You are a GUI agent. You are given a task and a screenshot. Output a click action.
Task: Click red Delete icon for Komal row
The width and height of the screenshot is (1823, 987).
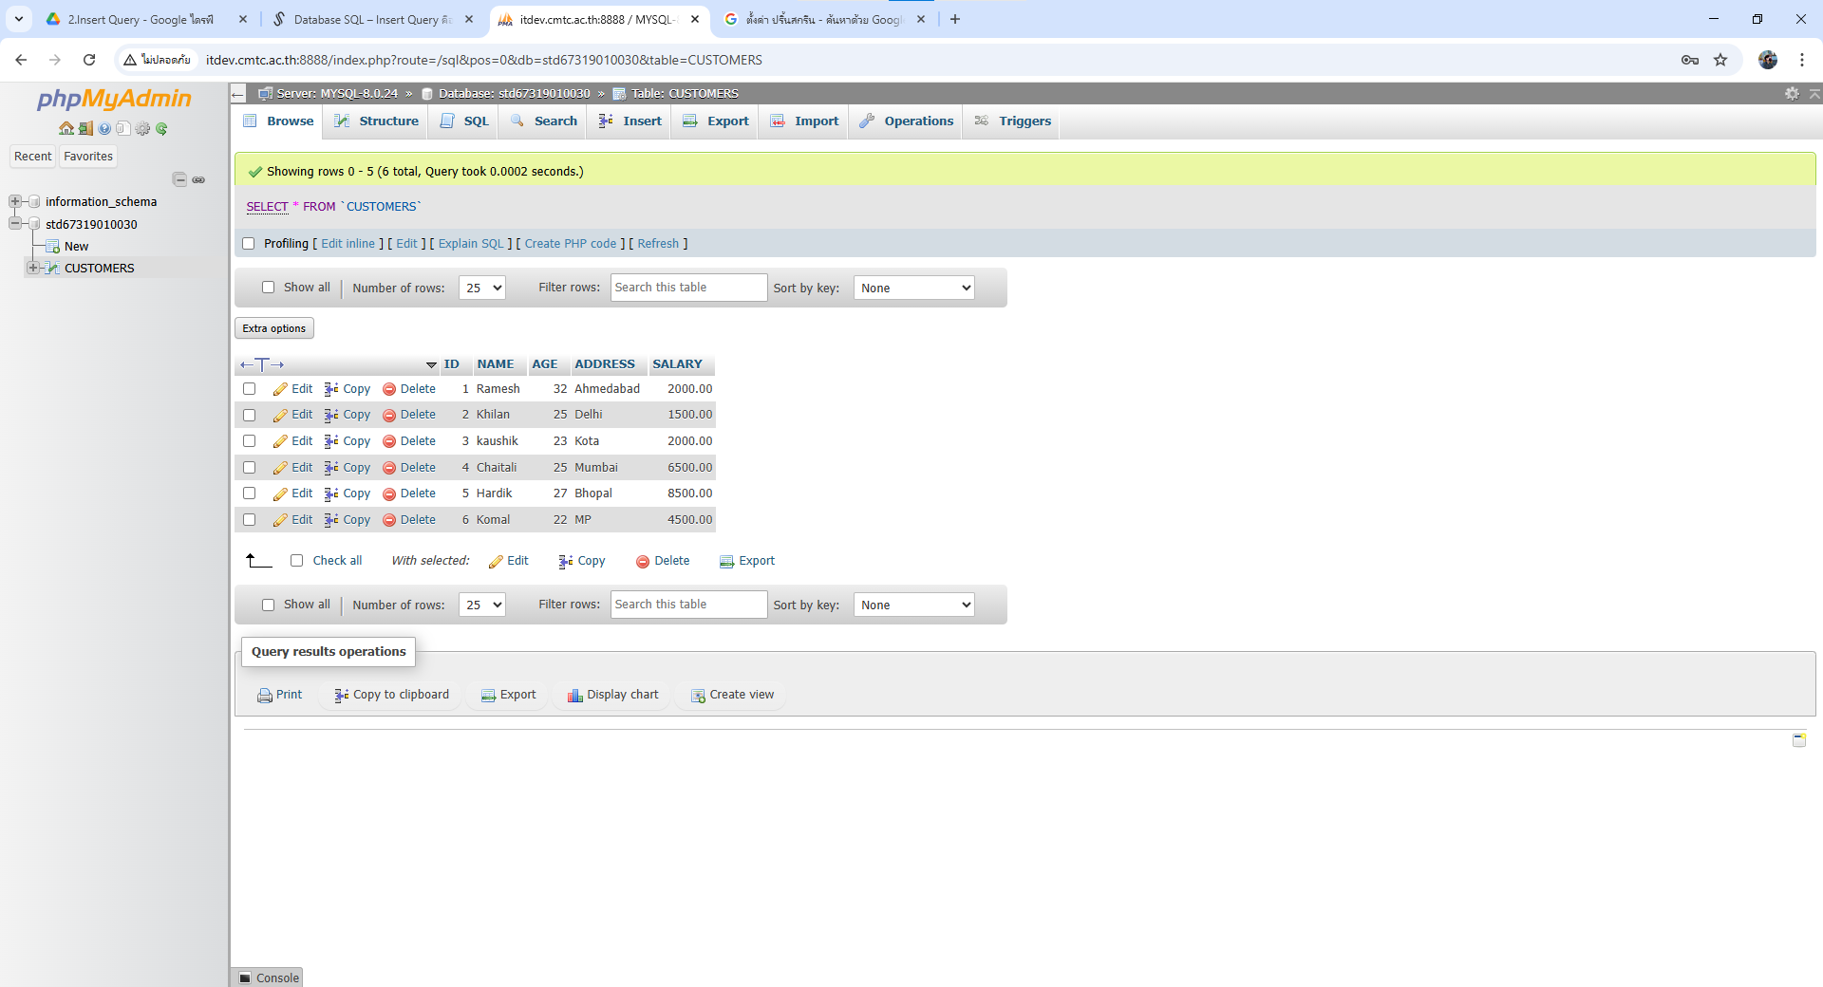pyautogui.click(x=389, y=520)
